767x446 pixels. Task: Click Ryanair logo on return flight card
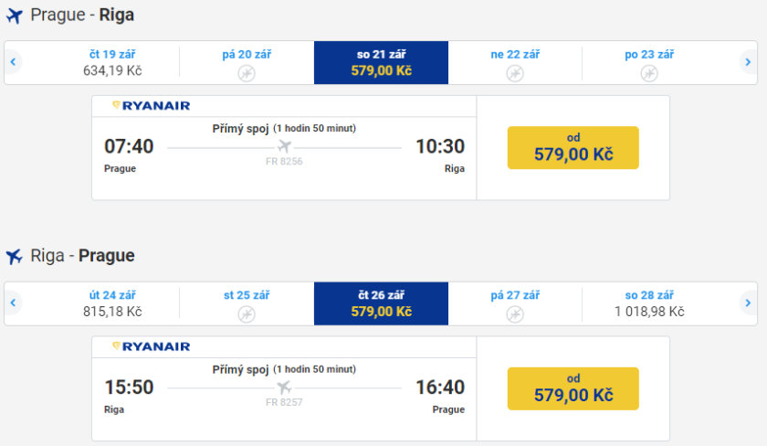point(151,346)
